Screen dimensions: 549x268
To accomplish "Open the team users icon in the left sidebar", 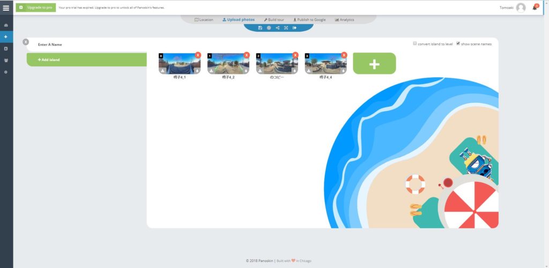I will pos(6,60).
